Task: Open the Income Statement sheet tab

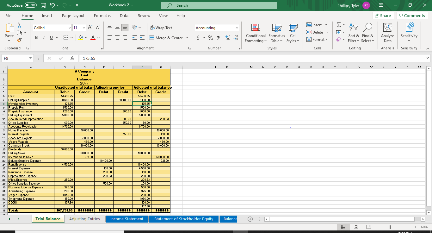Action: tap(127, 219)
